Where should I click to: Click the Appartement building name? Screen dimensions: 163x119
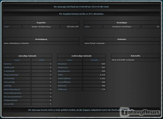[64, 71]
